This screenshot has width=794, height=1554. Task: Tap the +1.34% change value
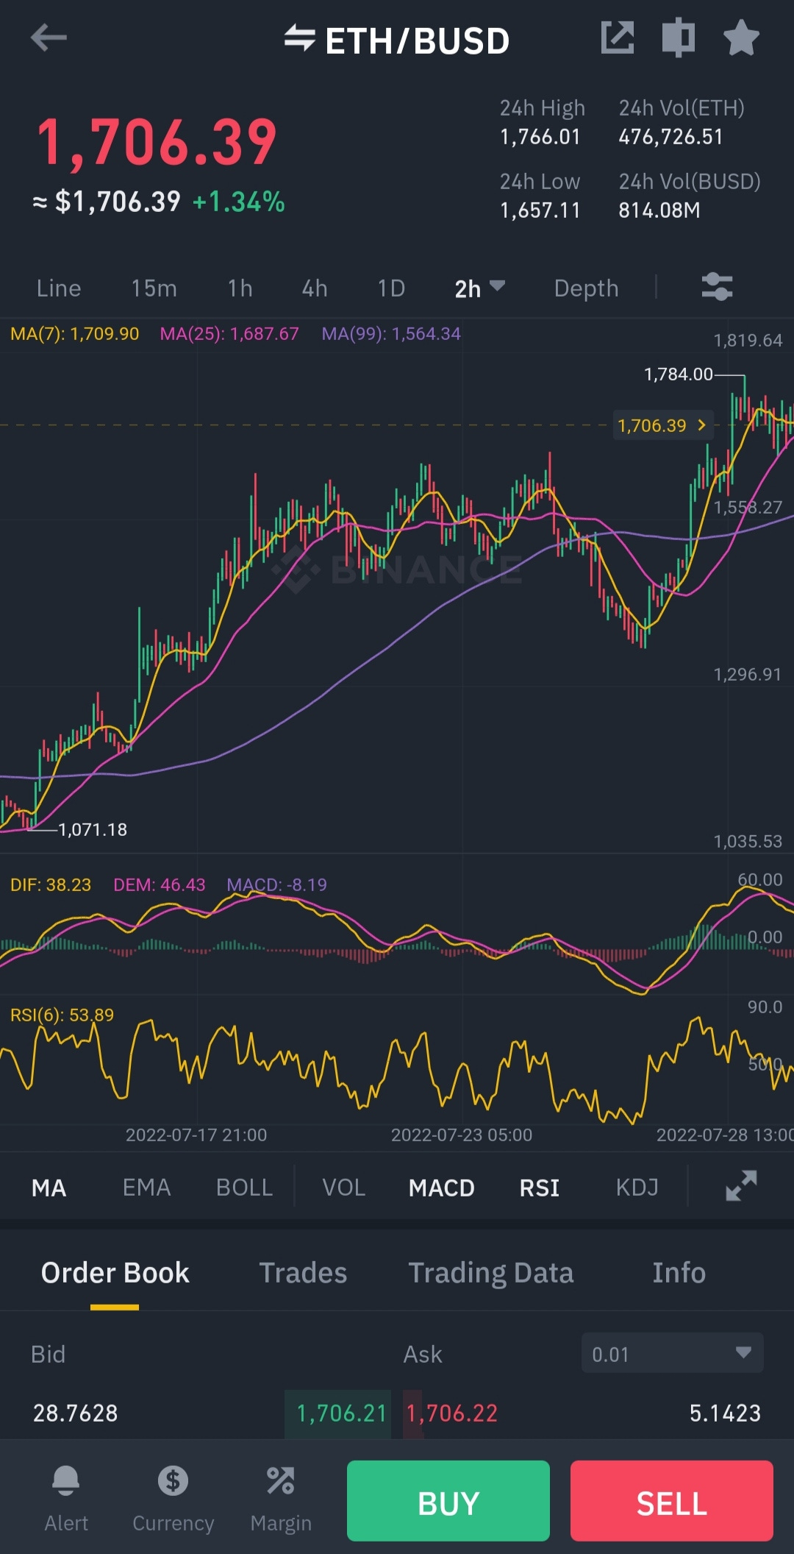click(x=238, y=202)
